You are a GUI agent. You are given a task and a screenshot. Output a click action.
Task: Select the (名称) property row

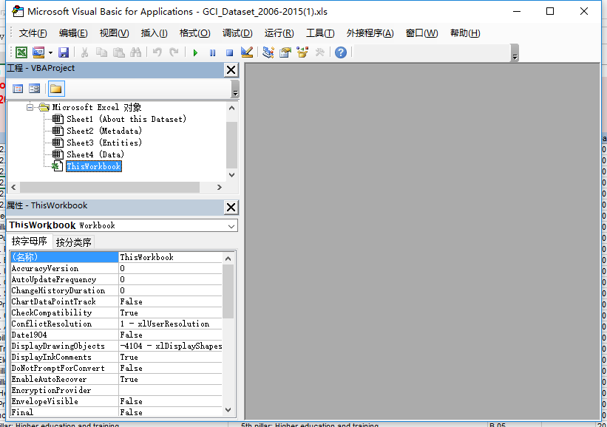pos(116,257)
